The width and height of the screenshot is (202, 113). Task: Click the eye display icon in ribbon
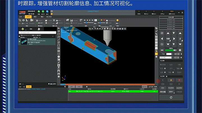[x=23, y=20]
